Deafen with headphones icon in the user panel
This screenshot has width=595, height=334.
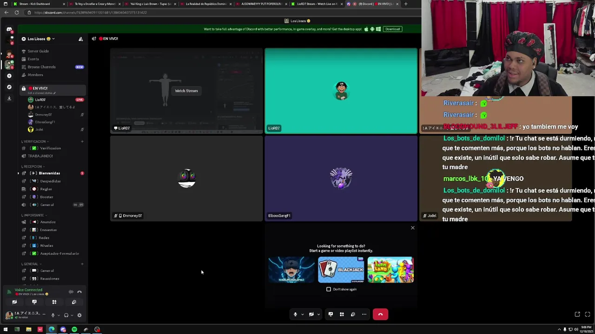point(66,315)
